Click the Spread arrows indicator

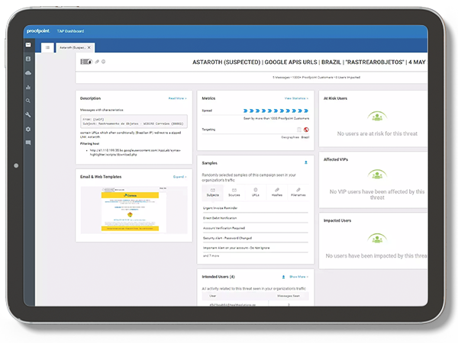[x=276, y=111]
